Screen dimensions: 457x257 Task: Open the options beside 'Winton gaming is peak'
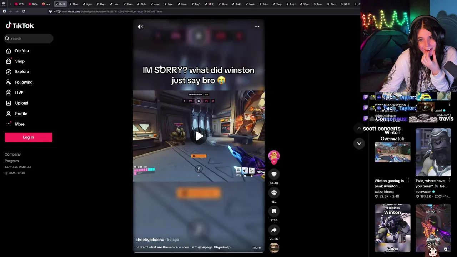pos(408,181)
